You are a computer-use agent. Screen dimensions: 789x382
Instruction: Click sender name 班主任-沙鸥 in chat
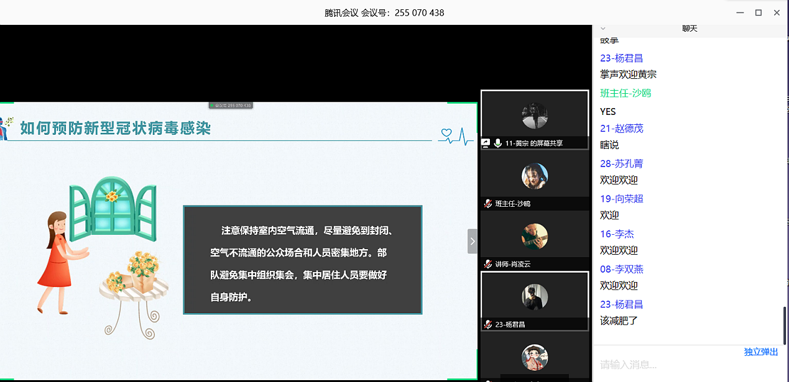(625, 93)
